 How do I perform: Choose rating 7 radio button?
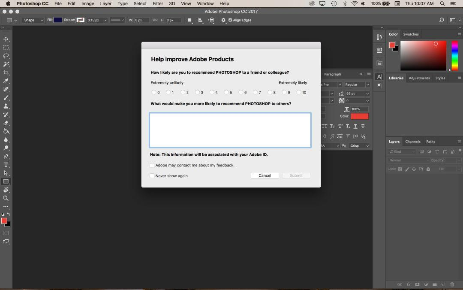point(255,92)
